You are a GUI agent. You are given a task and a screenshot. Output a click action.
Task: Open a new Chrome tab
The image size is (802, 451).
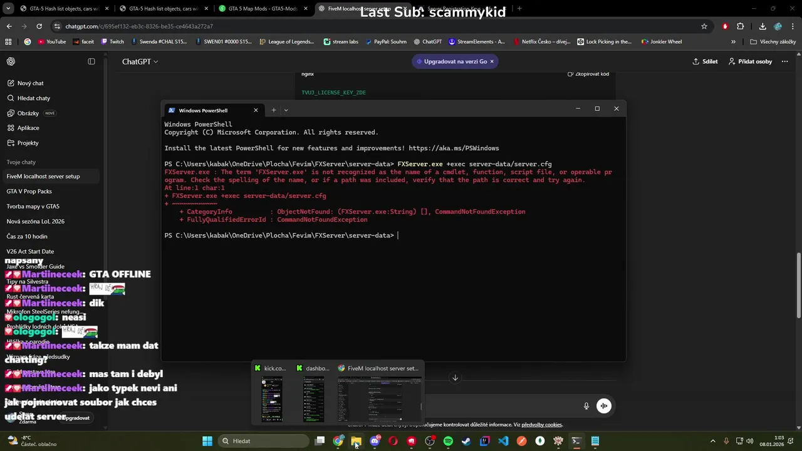pyautogui.click(x=519, y=9)
